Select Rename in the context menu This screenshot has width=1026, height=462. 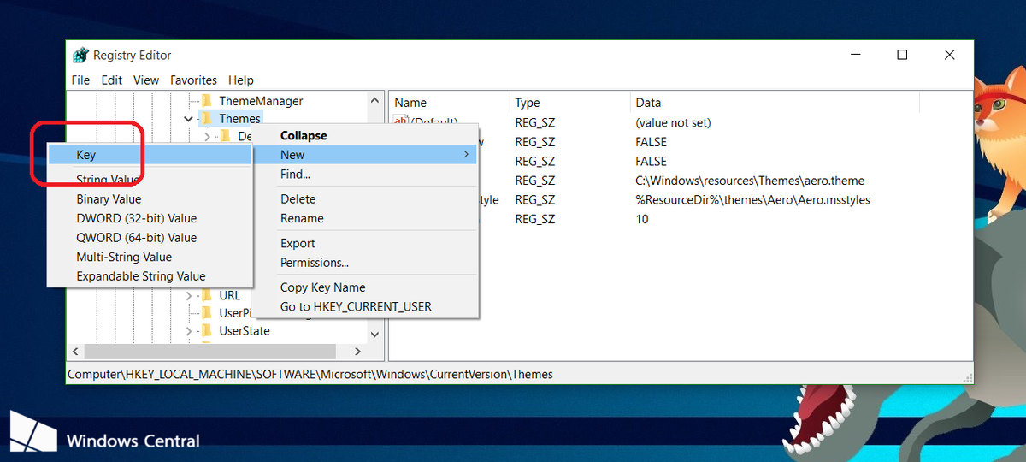point(366,218)
